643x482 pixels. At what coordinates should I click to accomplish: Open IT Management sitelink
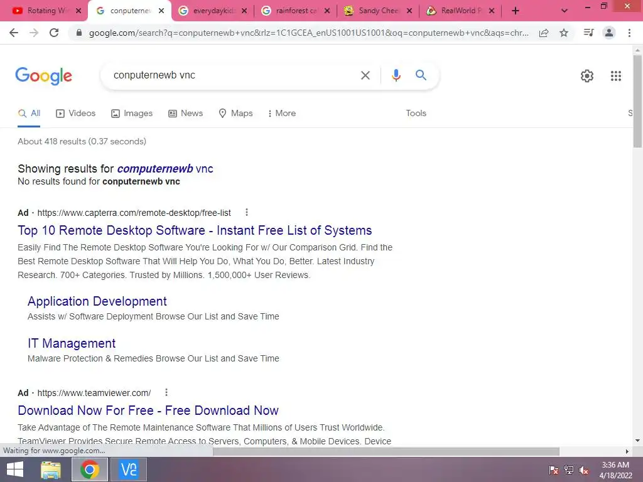point(72,343)
